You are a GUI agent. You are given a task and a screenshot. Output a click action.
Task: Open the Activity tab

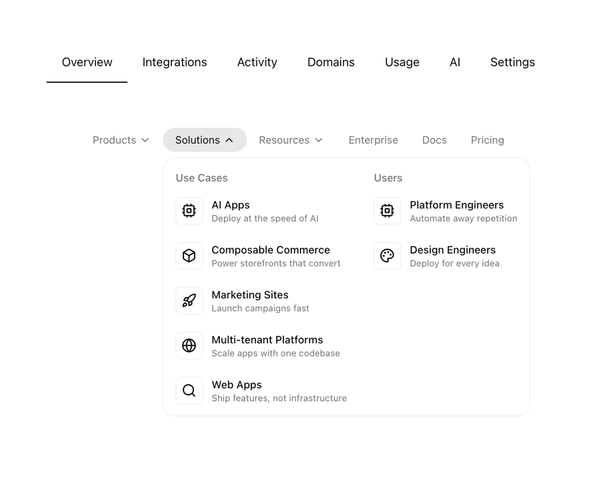click(x=258, y=62)
